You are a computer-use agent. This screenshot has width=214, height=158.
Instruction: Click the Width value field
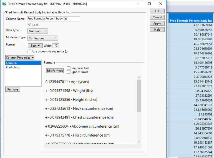pos(56,46)
